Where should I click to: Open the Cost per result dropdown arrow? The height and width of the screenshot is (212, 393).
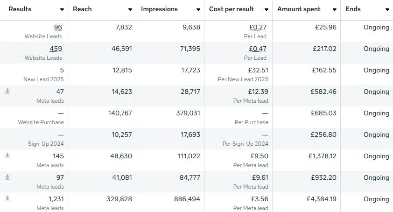click(267, 10)
